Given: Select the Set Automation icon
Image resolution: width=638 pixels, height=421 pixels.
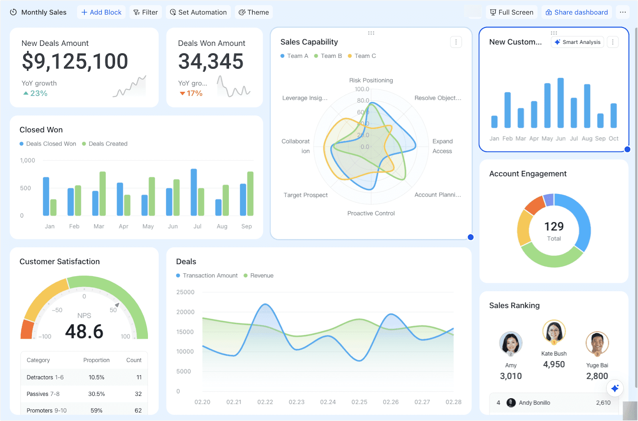Looking at the screenshot, I should [172, 12].
